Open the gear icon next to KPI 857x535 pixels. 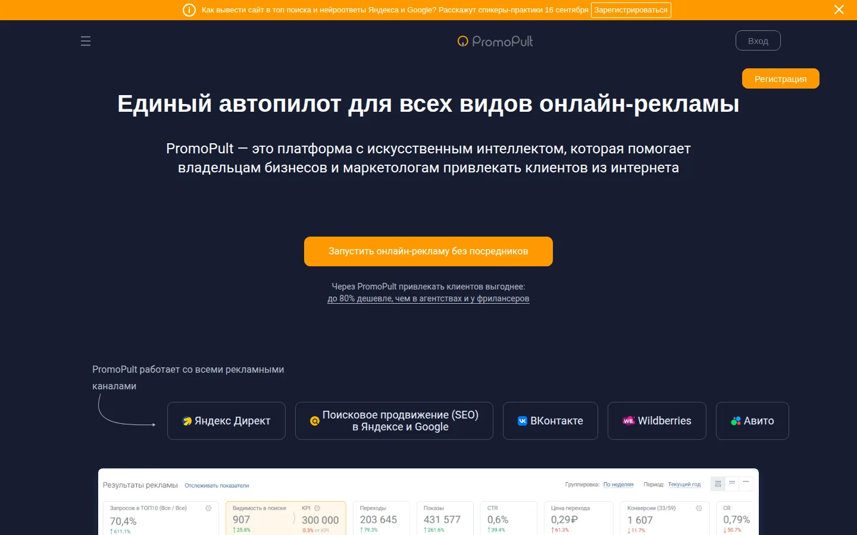(317, 508)
